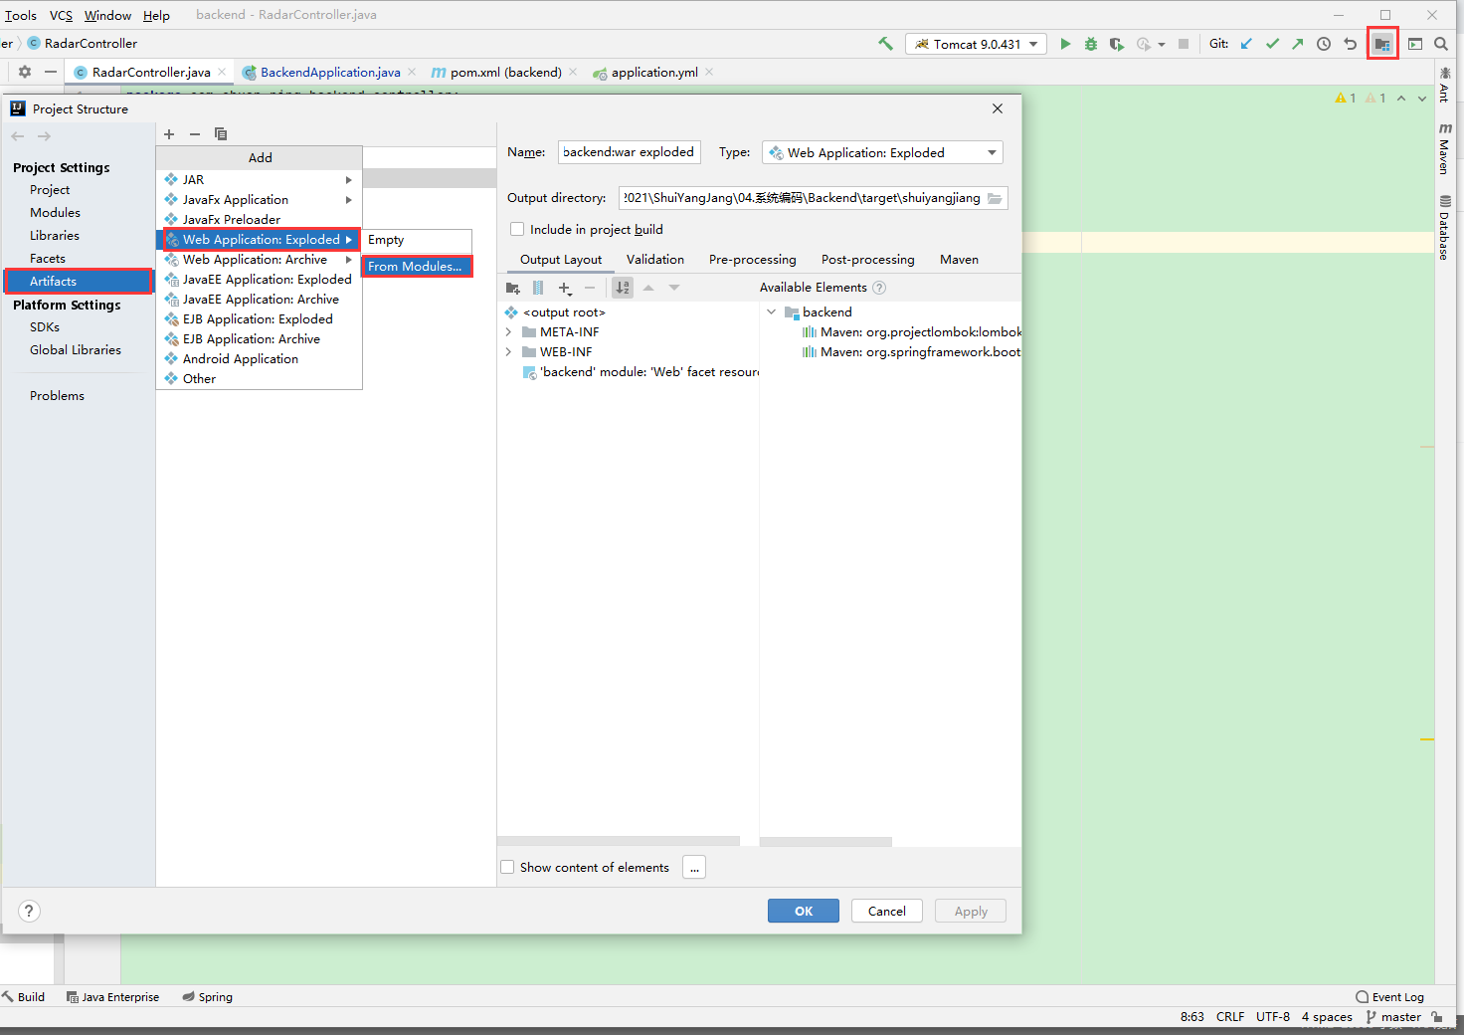Edit the artifact Name field
The height and width of the screenshot is (1035, 1464).
click(x=630, y=152)
